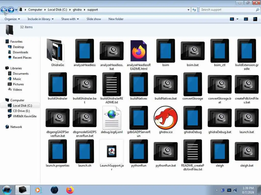Image resolution: width=261 pixels, height=195 pixels.
Task: Go back with the Back arrow
Action: point(4,10)
